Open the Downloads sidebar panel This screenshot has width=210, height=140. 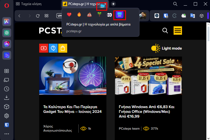point(6,98)
